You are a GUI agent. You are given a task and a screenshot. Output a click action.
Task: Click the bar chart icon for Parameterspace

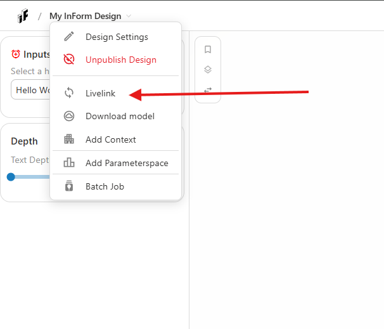coord(70,163)
